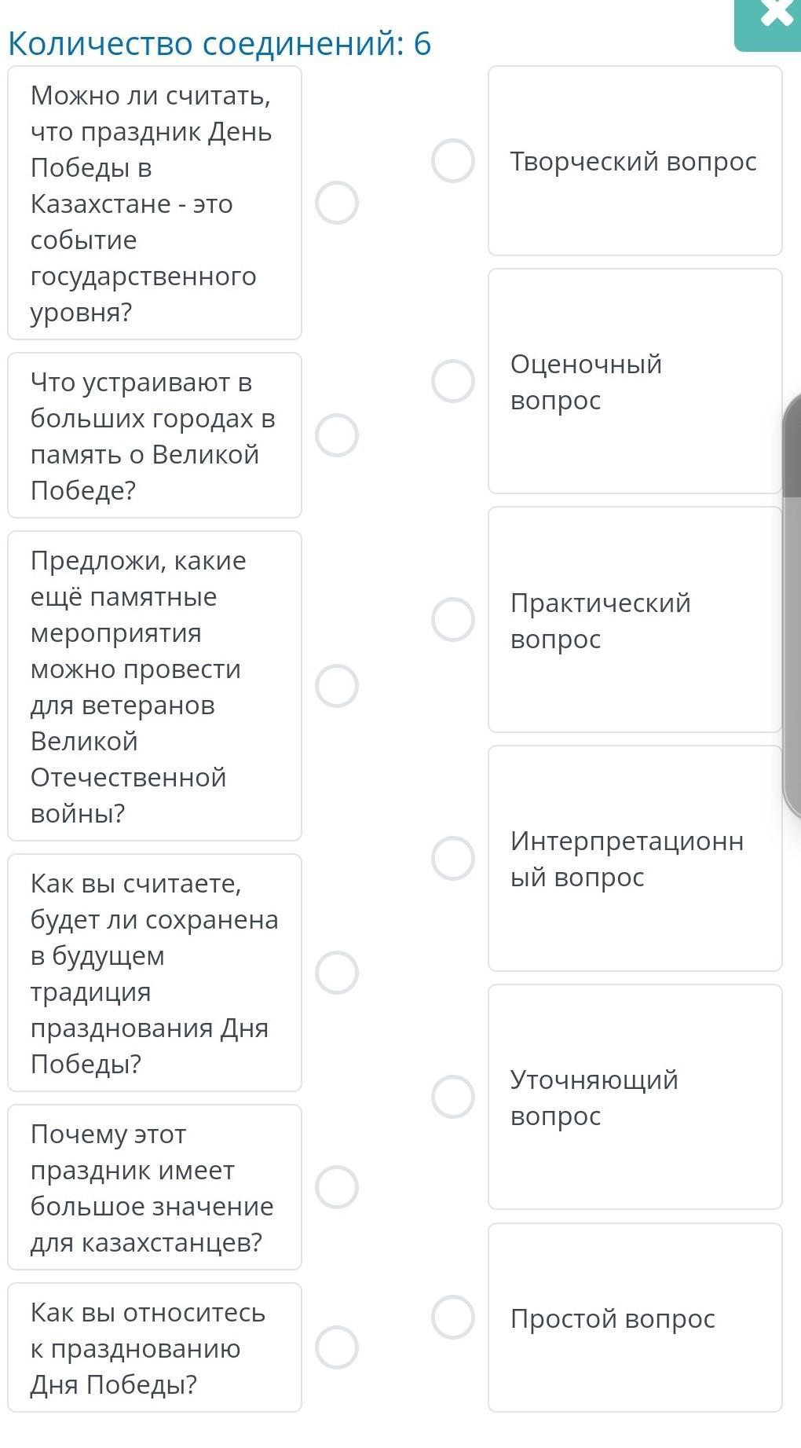Select connector circle next to 'Интерпретационный вопрос'

point(453,858)
